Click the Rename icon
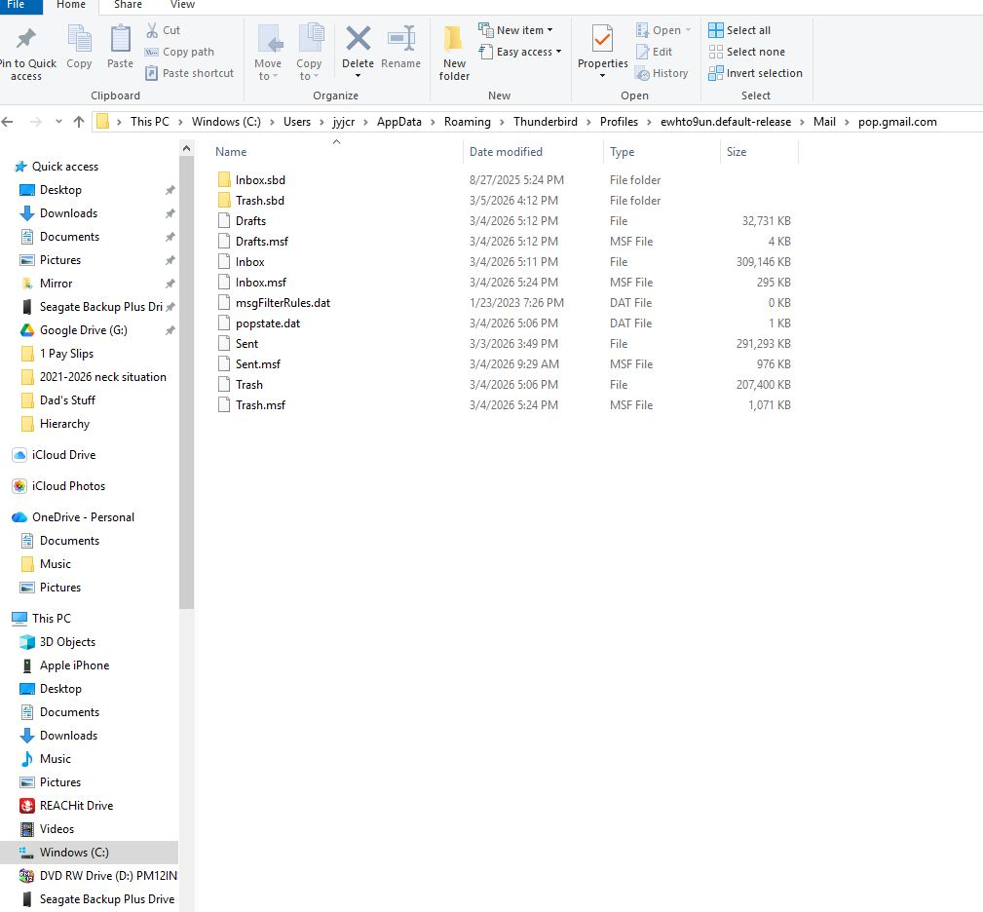Screen dimensions: 983x912 tap(401, 38)
